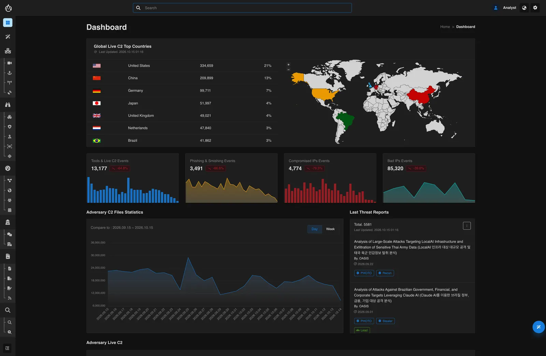Click the Dashboard breadcrumb item
The image size is (546, 356).
tap(465, 27)
